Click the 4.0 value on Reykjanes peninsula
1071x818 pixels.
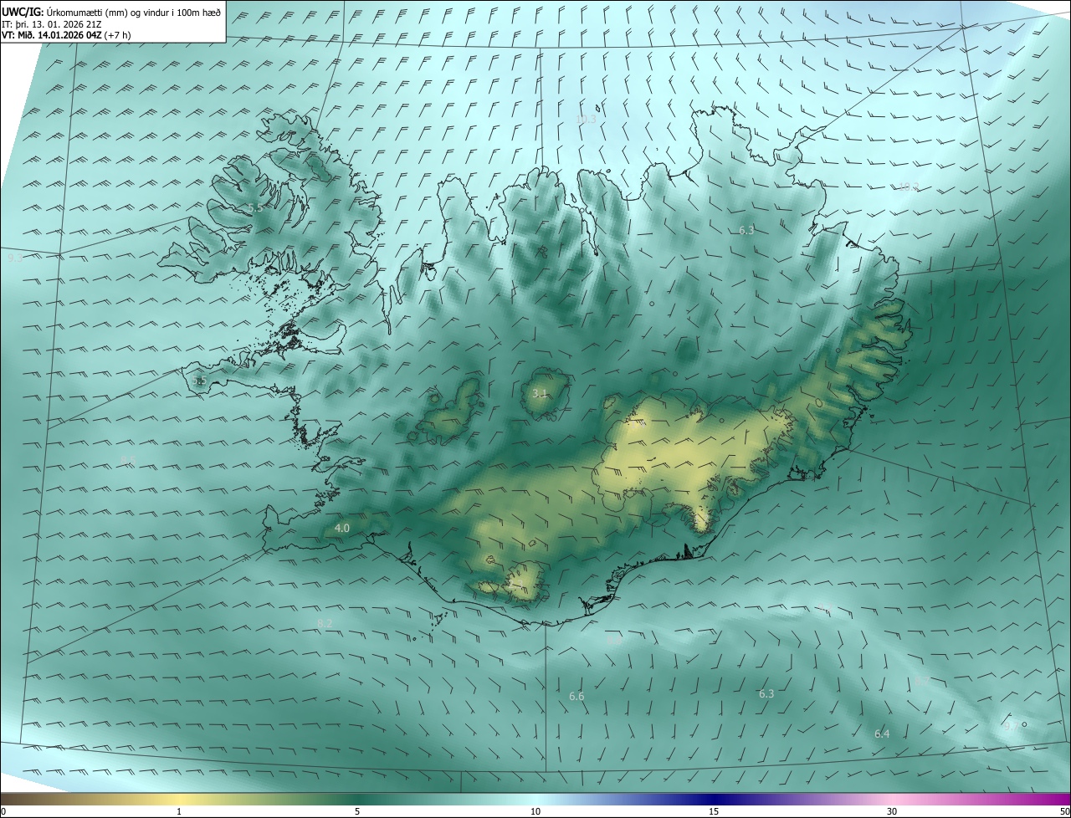pyautogui.click(x=341, y=528)
